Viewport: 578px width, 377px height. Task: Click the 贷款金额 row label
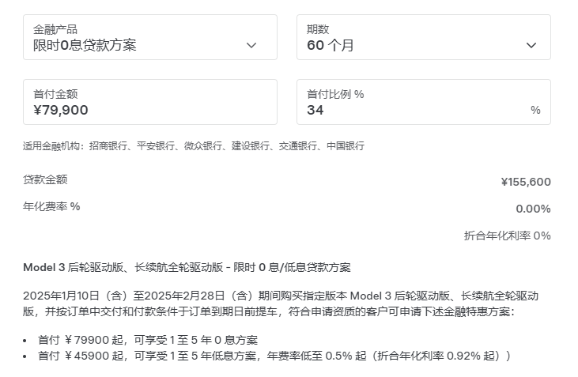coord(45,179)
